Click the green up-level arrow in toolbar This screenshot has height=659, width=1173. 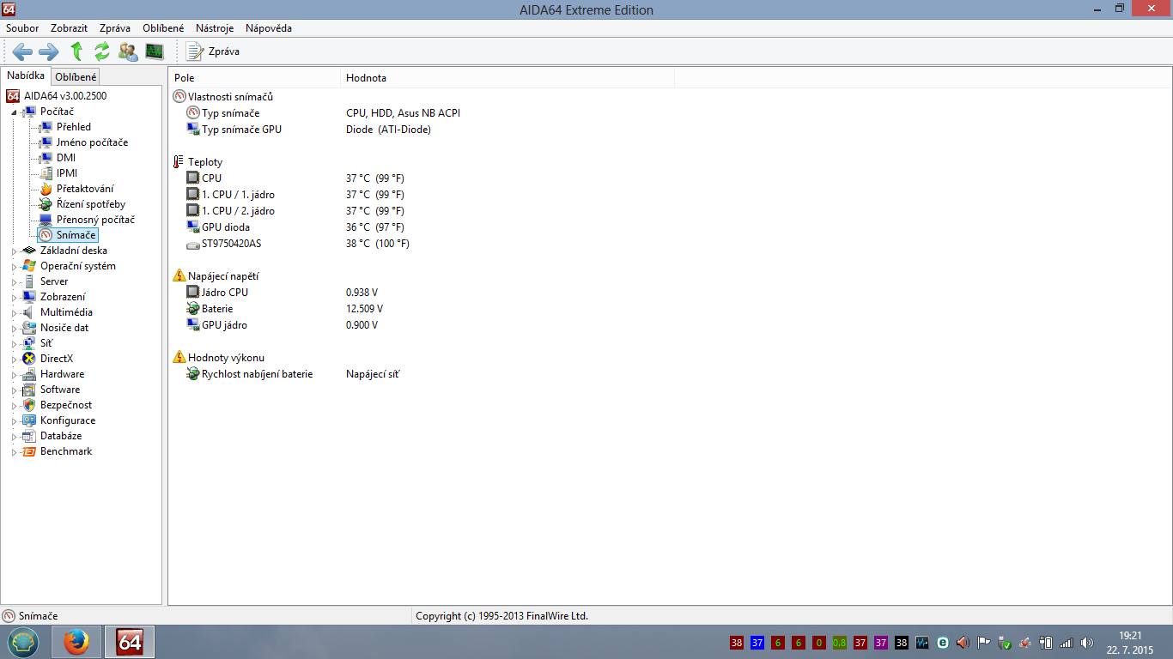coord(76,51)
